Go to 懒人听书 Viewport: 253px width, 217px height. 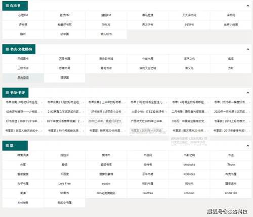[x=106, y=34]
